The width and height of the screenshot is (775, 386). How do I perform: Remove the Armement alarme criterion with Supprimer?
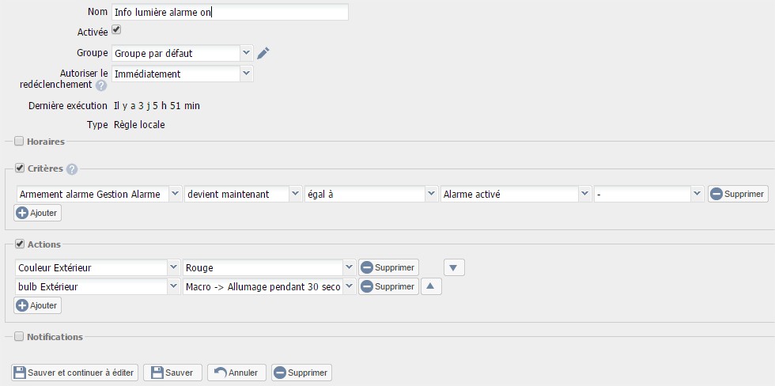[738, 195]
